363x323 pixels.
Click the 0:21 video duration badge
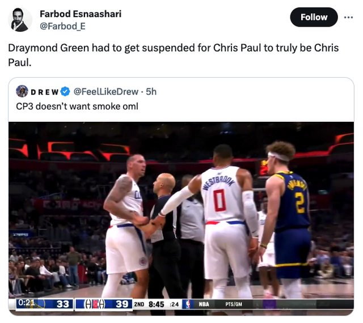(x=26, y=303)
